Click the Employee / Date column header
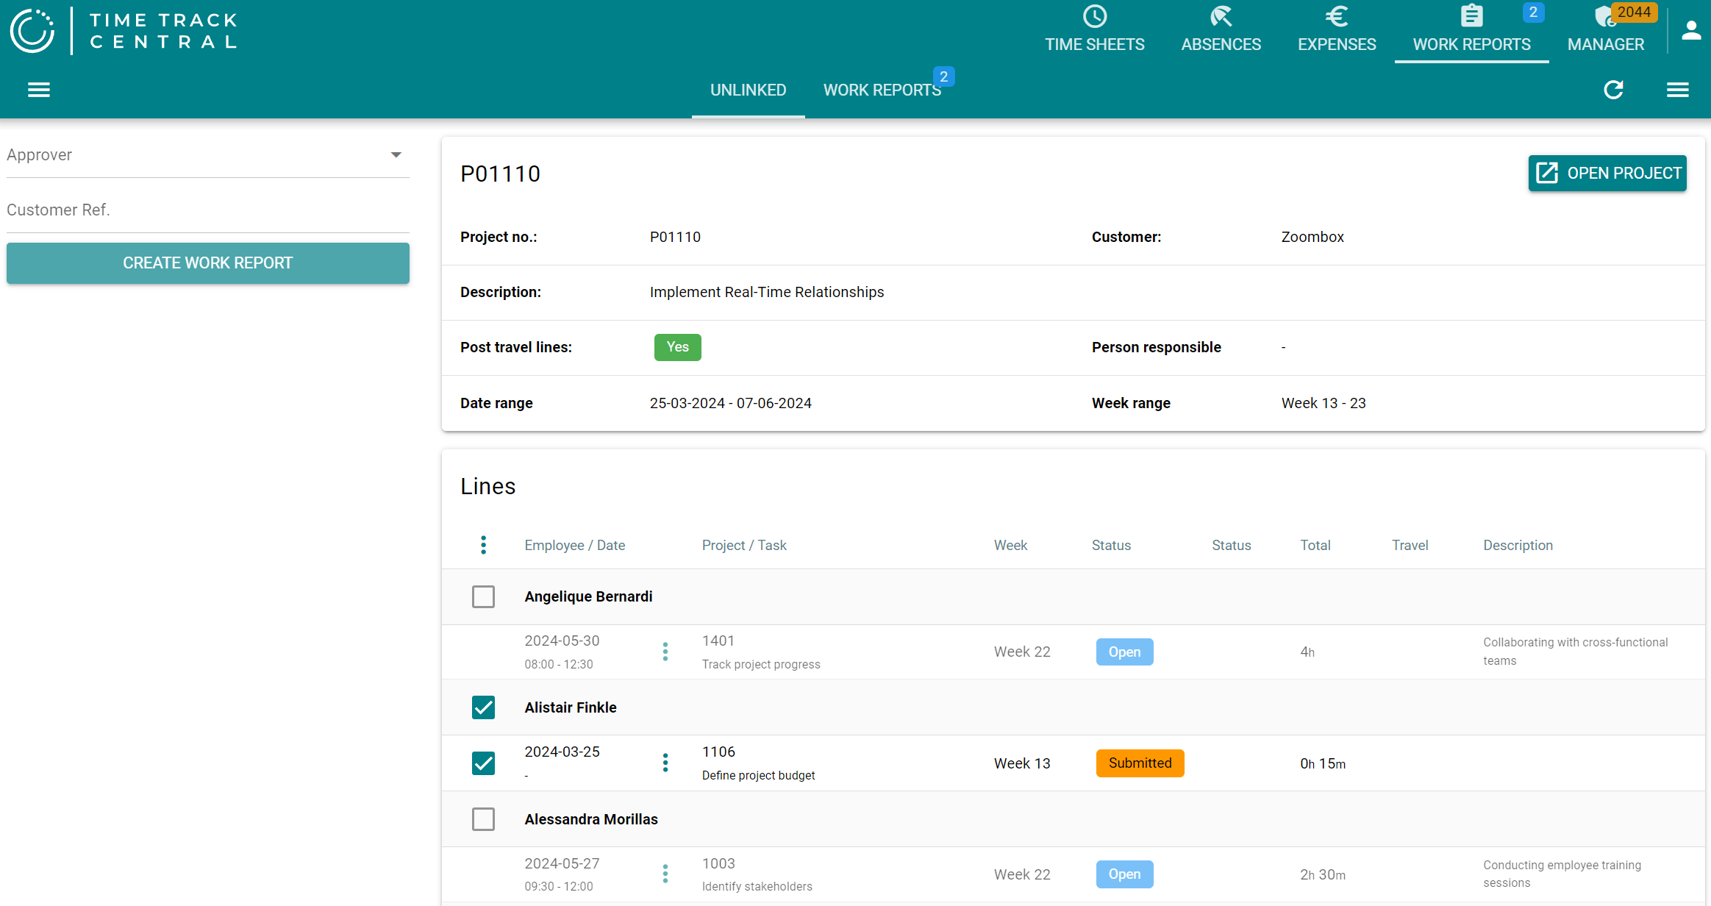 (x=574, y=545)
